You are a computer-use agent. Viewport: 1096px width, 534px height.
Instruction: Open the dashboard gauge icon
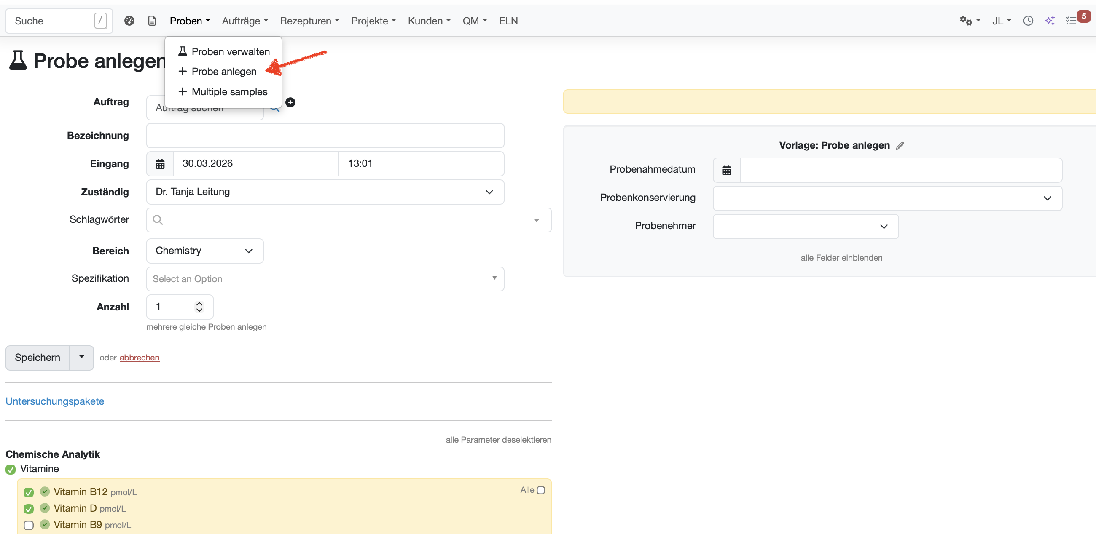coord(129,21)
